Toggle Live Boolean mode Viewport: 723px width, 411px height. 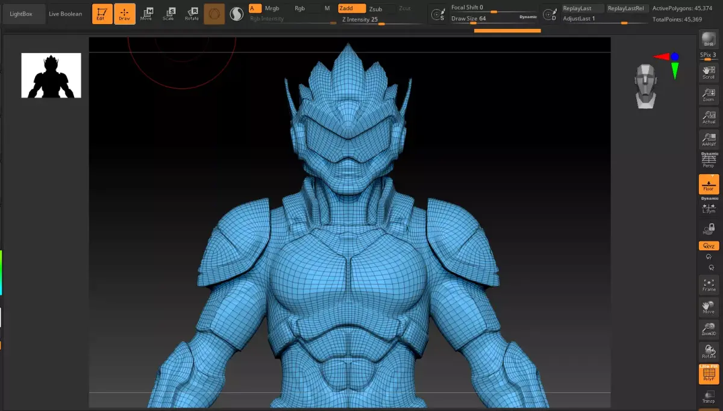coord(65,14)
